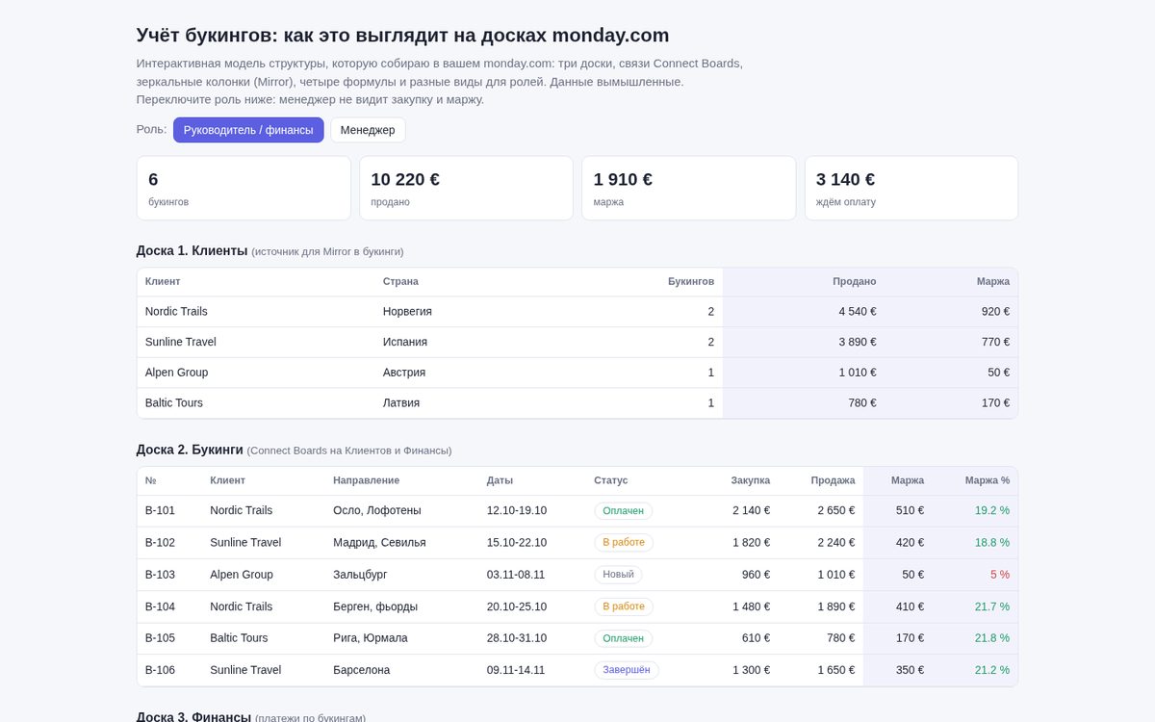Click the Доска 2. Букинги heading
The height and width of the screenshot is (722, 1155).
[x=190, y=450]
